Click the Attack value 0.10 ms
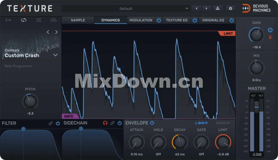This screenshot has width=278, height=160. click(x=137, y=154)
